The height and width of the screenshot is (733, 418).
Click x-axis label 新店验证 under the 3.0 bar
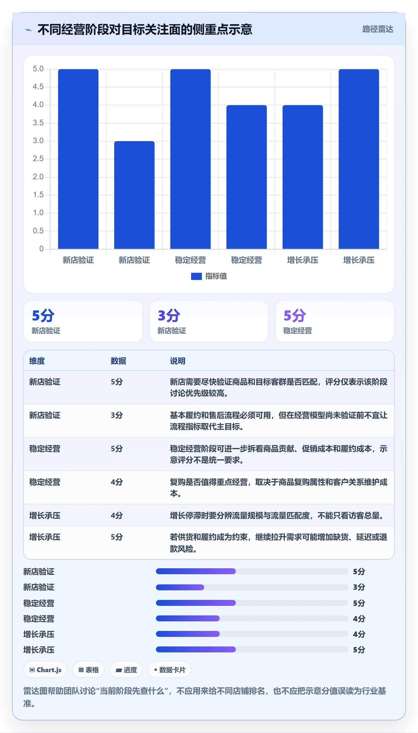(x=134, y=260)
